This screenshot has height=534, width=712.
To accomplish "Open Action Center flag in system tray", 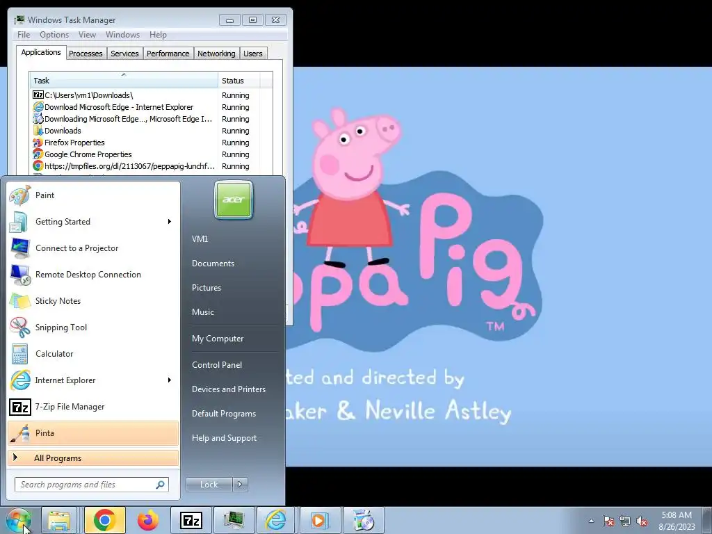I will tap(608, 521).
